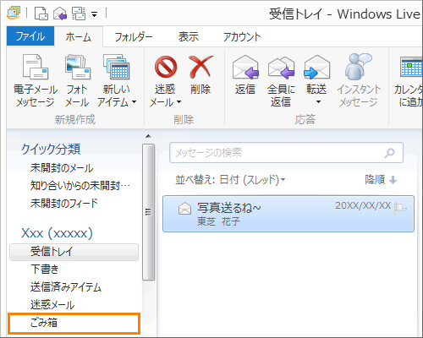Click the 転送 forward envelope icon

(316, 67)
